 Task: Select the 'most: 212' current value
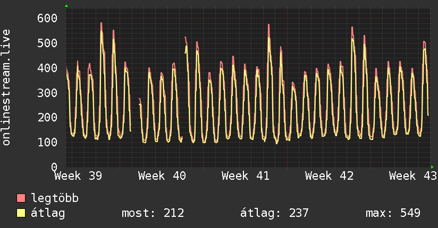(153, 213)
